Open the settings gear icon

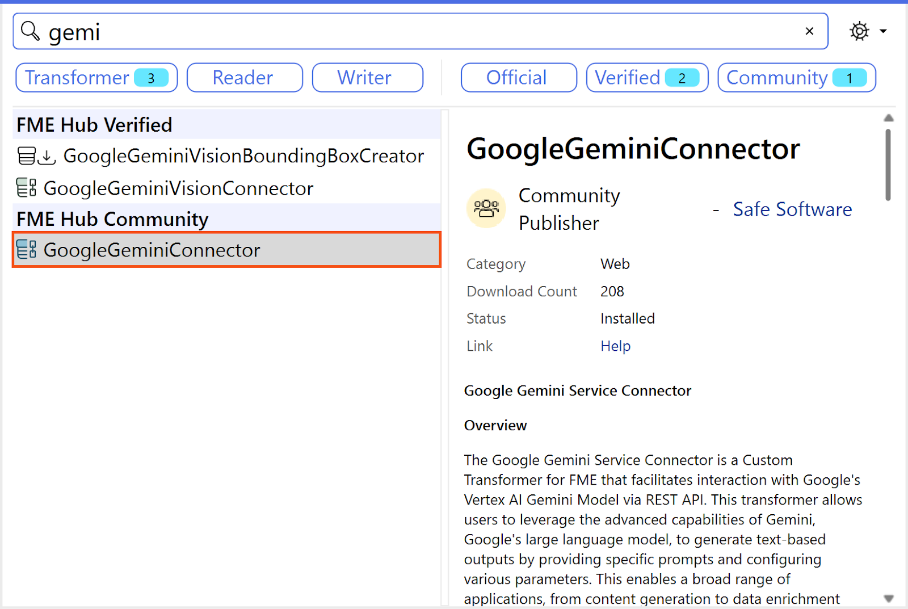859,31
